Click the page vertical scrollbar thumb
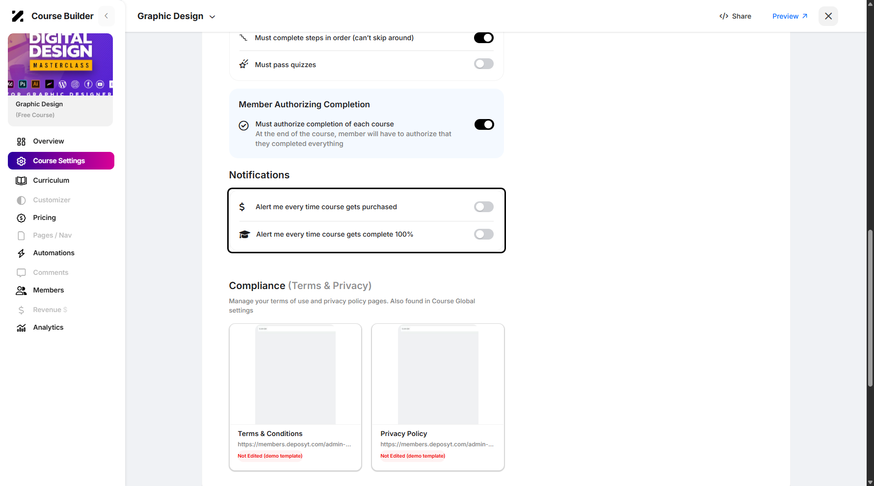 click(x=870, y=309)
